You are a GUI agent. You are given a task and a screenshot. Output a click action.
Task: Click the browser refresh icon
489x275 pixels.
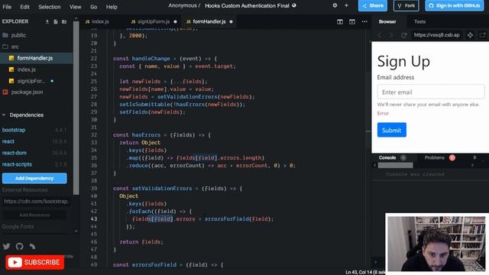click(x=404, y=35)
